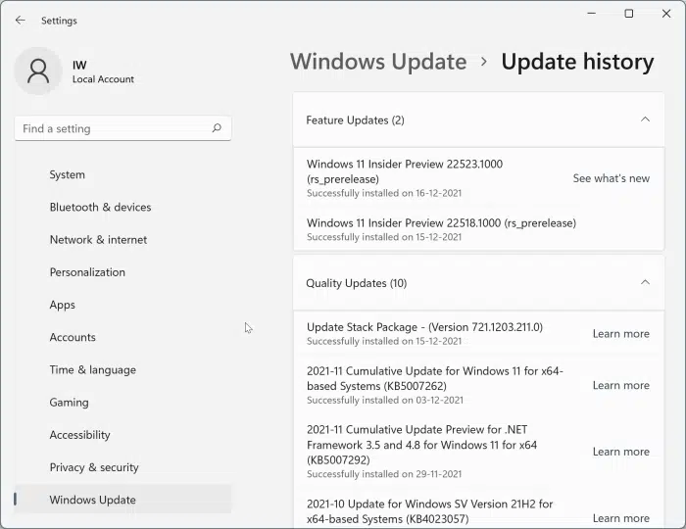Viewport: 686px width, 529px height.
Task: Click the Feature Updates (2) header
Action: (478, 120)
